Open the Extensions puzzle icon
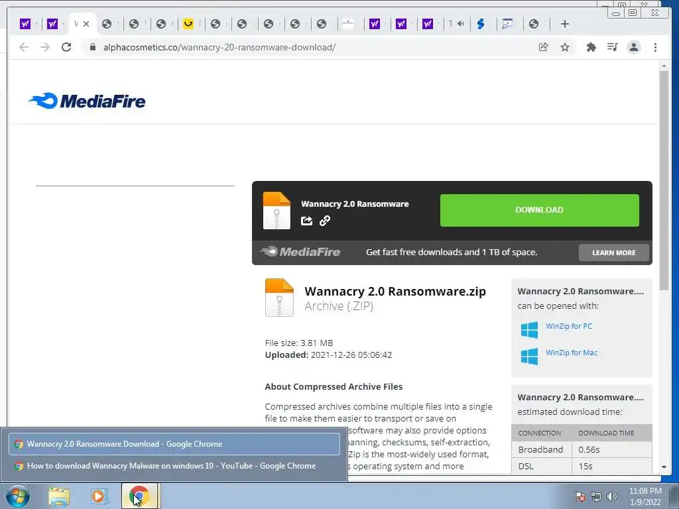 [591, 47]
